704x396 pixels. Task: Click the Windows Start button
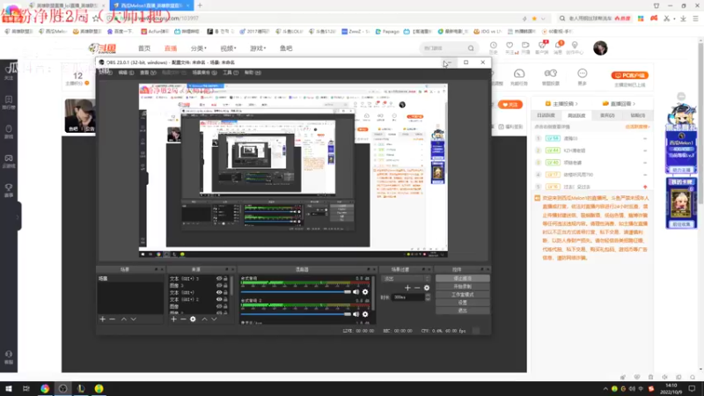point(9,388)
